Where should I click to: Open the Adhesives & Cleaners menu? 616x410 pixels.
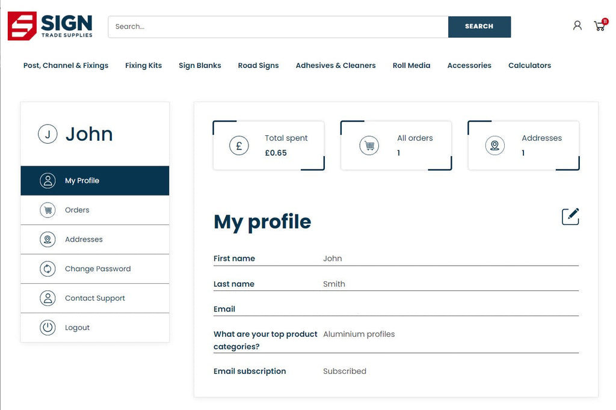pos(335,66)
